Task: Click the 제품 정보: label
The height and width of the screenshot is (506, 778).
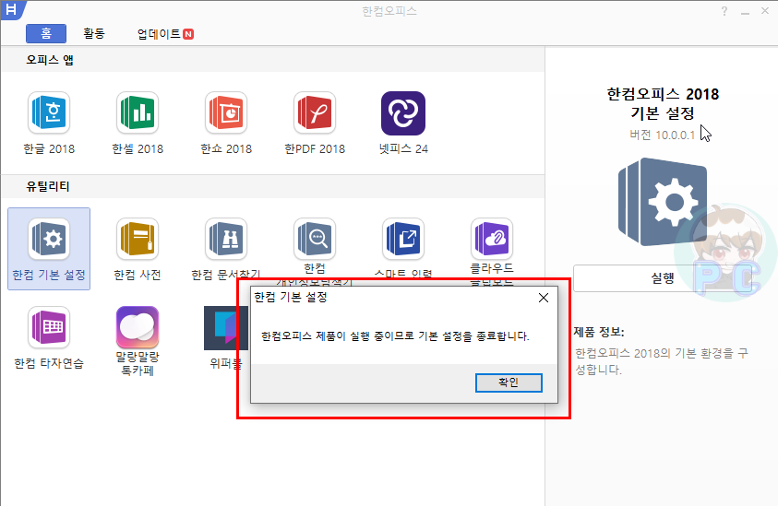Action: click(x=599, y=332)
